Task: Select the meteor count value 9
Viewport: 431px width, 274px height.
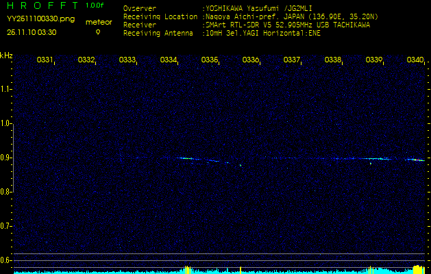Action: point(97,32)
